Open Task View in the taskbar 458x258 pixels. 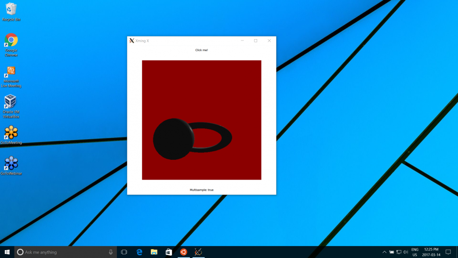[124, 252]
